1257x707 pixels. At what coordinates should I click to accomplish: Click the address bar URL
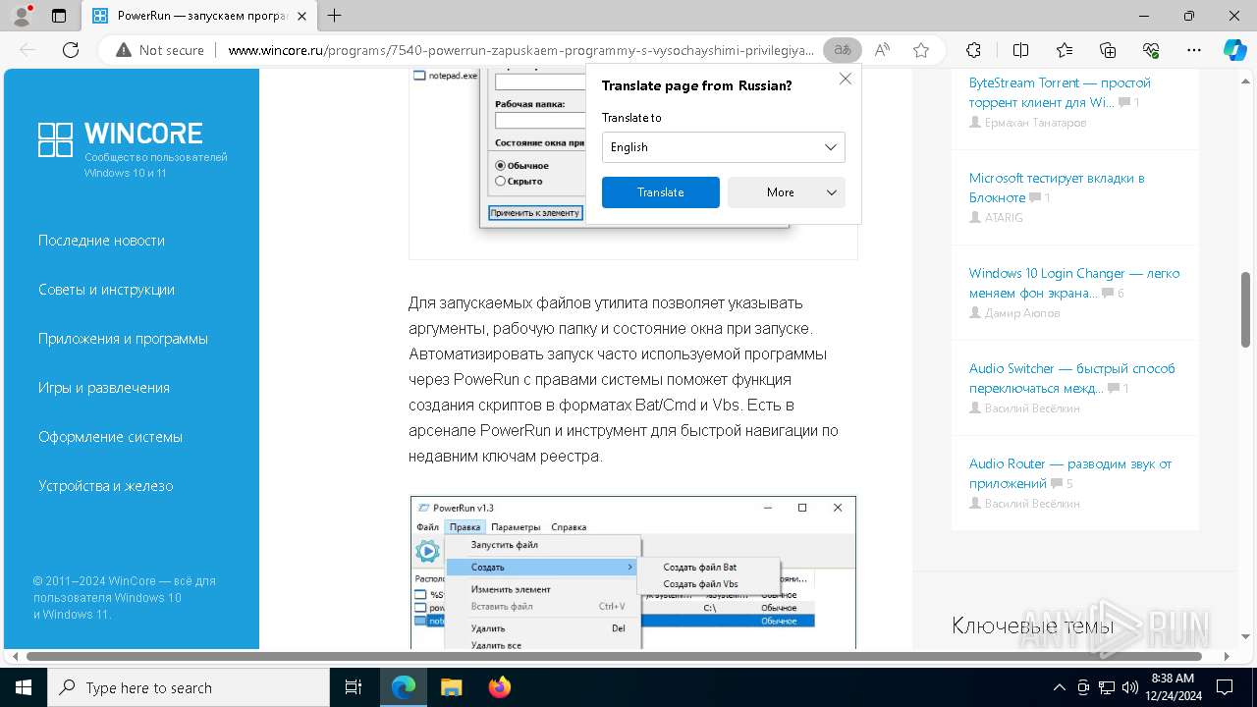tap(520, 50)
